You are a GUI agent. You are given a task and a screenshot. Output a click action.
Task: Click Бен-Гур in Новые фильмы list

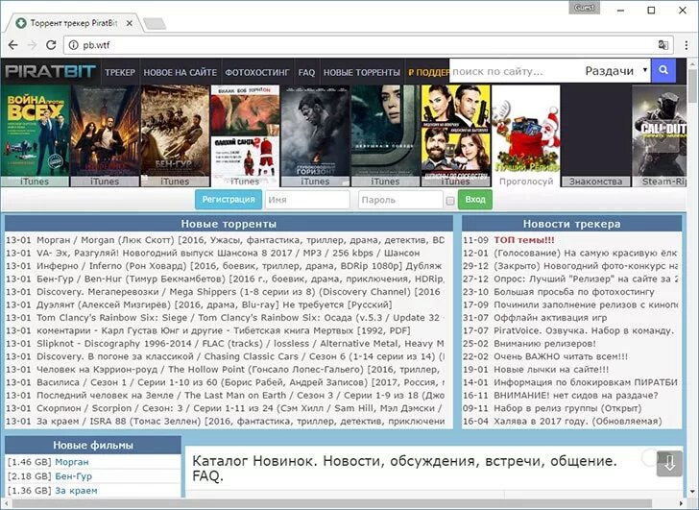click(x=74, y=476)
